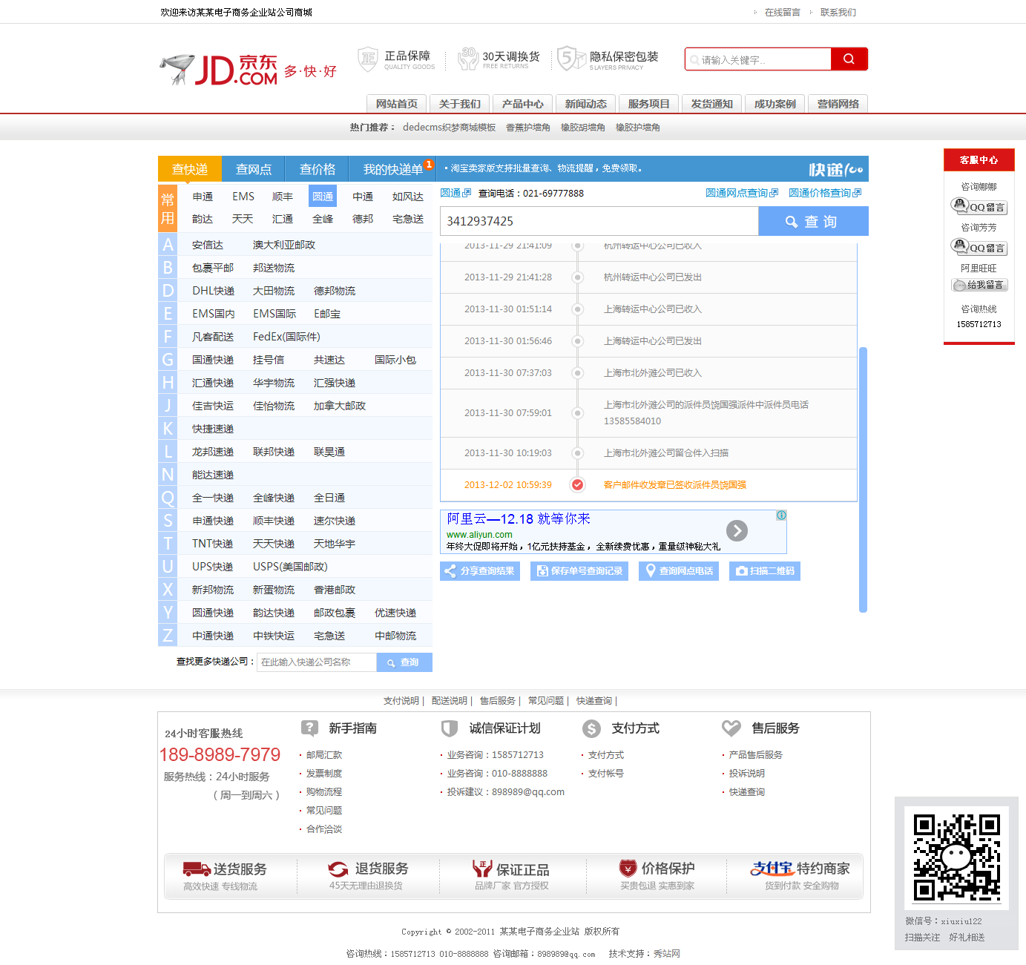The height and width of the screenshot is (965, 1026).
Task: Click the 给我留言 Aliwangwang icon
Action: pos(979,285)
